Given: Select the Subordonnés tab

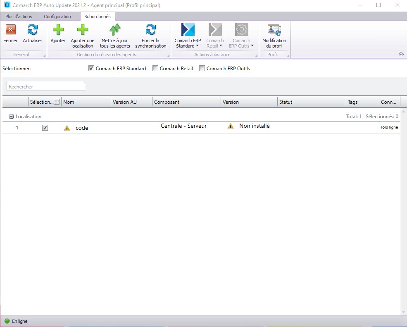Looking at the screenshot, I should tap(98, 17).
